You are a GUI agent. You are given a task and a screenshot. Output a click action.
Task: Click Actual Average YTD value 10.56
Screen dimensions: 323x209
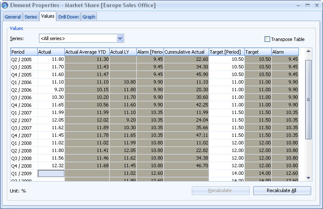pos(87,105)
